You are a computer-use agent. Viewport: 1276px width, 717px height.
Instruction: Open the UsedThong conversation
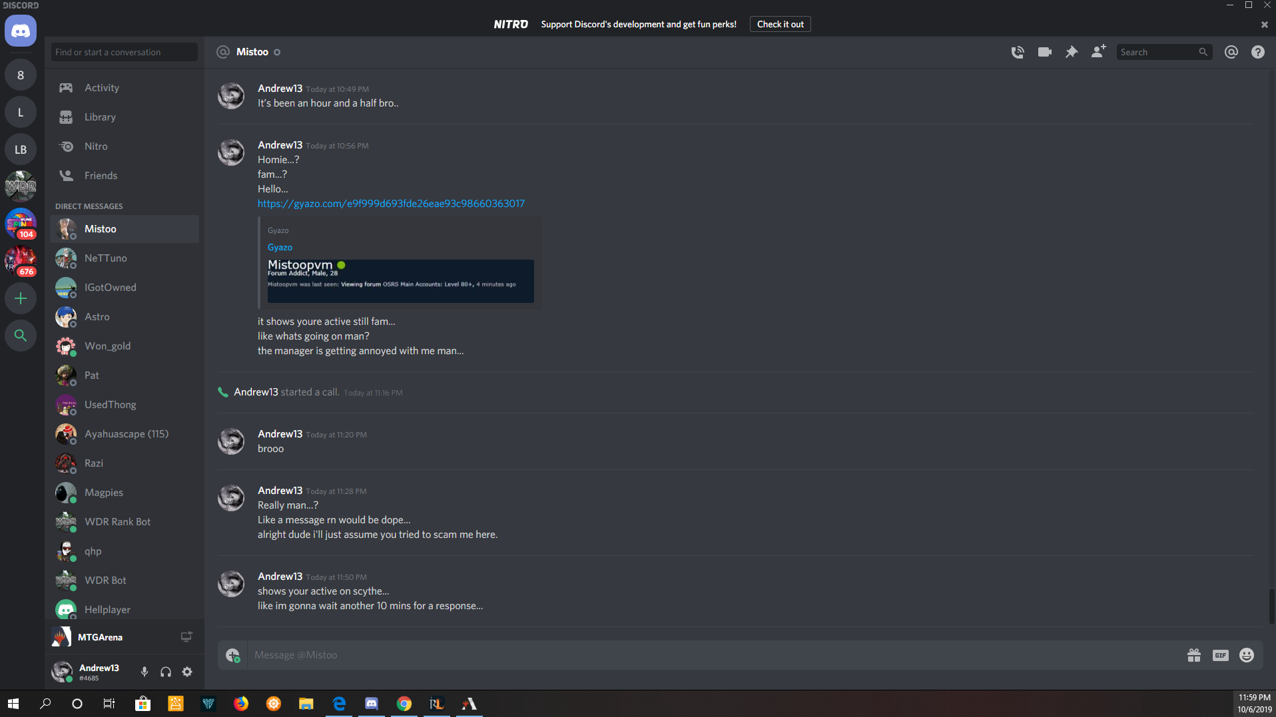pyautogui.click(x=125, y=405)
